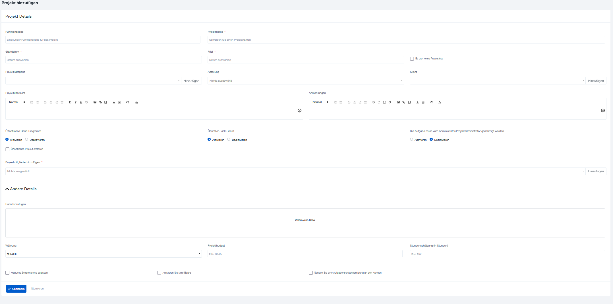Enable 'Manuelle Zeitprotokolle zulassen' checkbox
The width and height of the screenshot is (613, 304).
(7, 273)
